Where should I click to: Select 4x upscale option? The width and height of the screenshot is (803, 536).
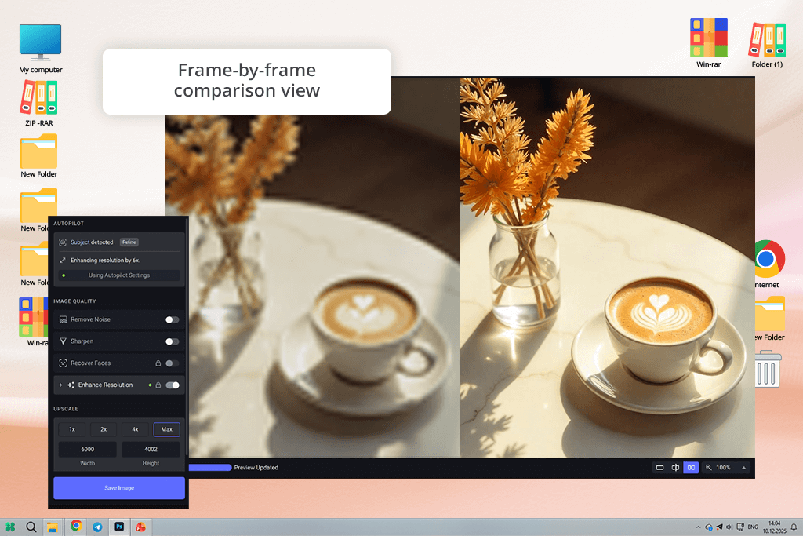click(x=135, y=429)
